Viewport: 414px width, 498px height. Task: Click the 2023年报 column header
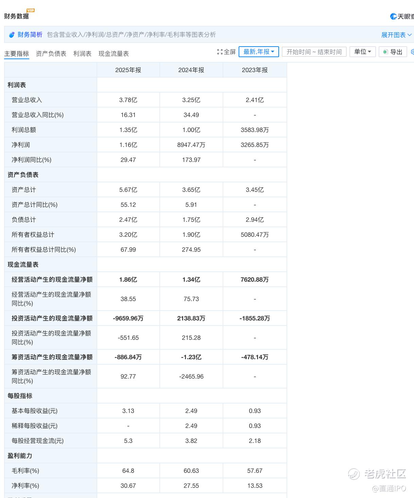(x=255, y=70)
